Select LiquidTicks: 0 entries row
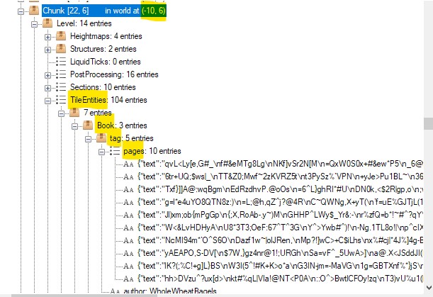Viewport: 433px width, 297px height. pyautogui.click(x=106, y=62)
